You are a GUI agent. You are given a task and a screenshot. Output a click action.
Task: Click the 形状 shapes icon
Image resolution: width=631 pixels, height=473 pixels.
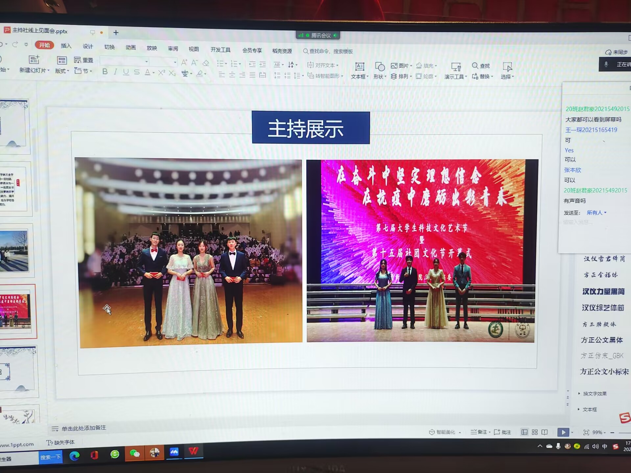(x=380, y=67)
